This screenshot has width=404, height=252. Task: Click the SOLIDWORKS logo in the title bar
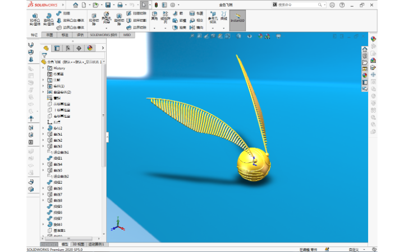[x=42, y=4]
